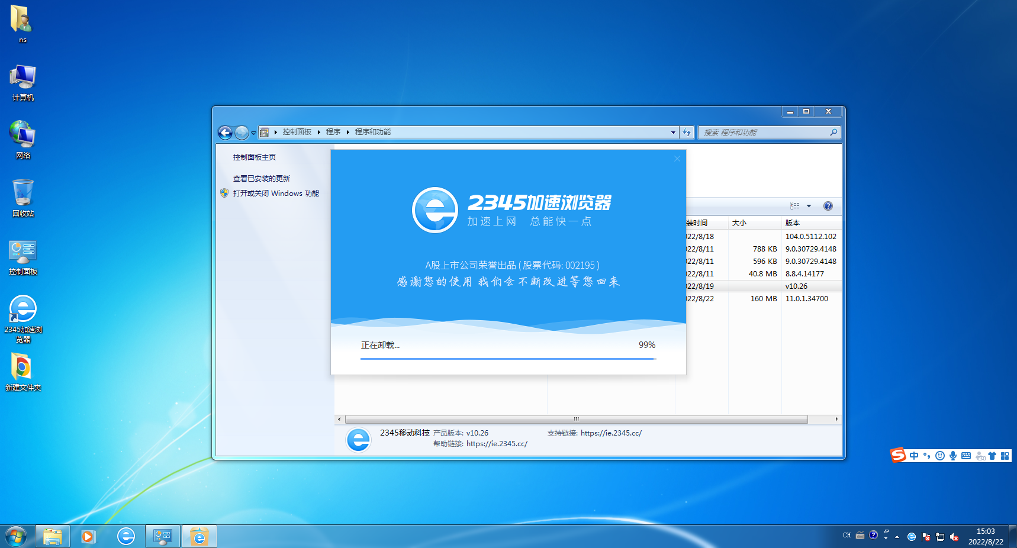Select the 计算机 desktop icon
This screenshot has width=1017, height=548.
tap(22, 83)
